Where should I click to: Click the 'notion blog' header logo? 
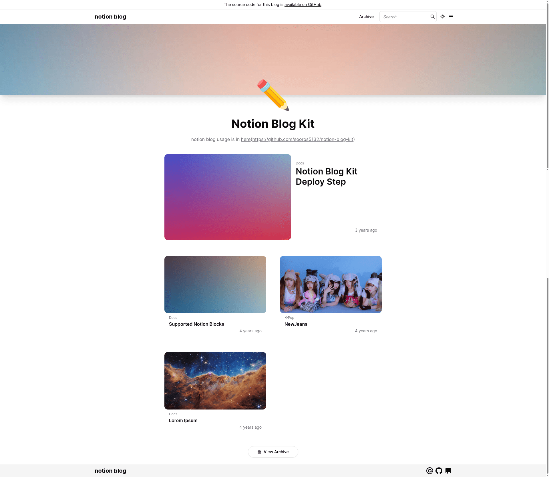click(110, 17)
